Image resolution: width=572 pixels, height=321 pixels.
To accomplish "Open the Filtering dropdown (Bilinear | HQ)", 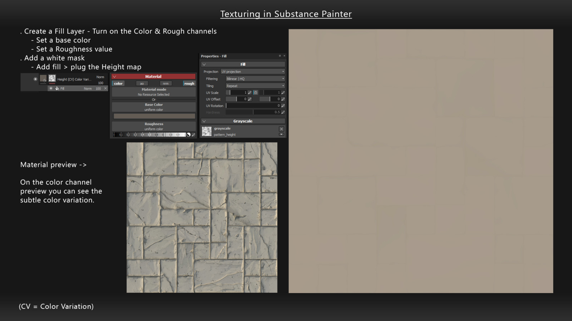I will tap(255, 78).
